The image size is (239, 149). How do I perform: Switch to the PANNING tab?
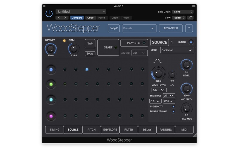[166, 130]
